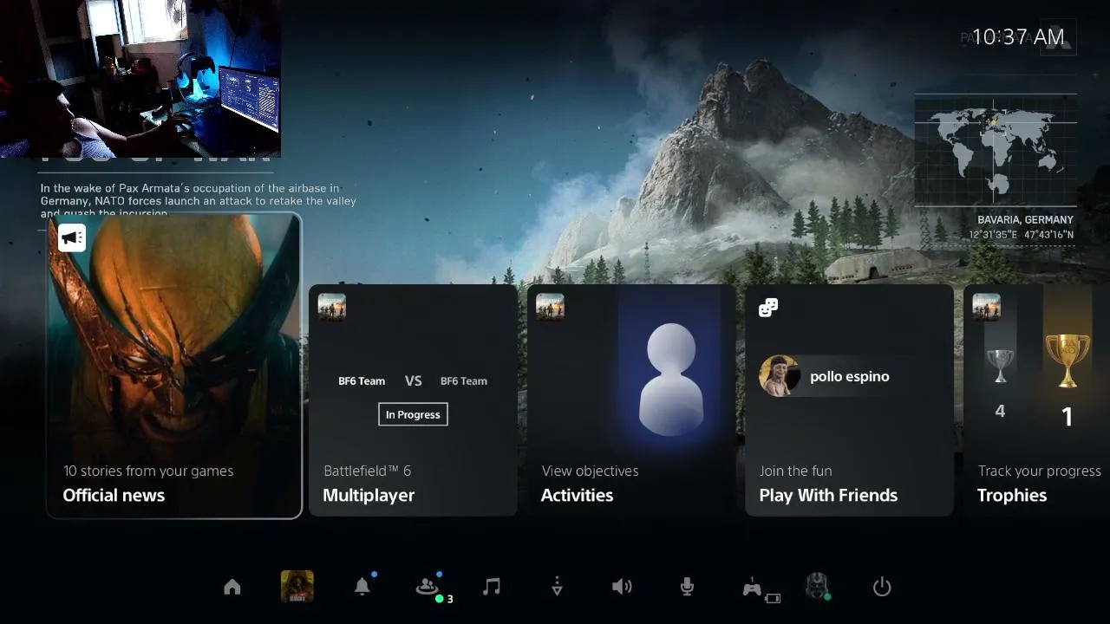Screen dimensions: 1110x624
Task: Click the "pollo espino" friend name
Action: 849,376
